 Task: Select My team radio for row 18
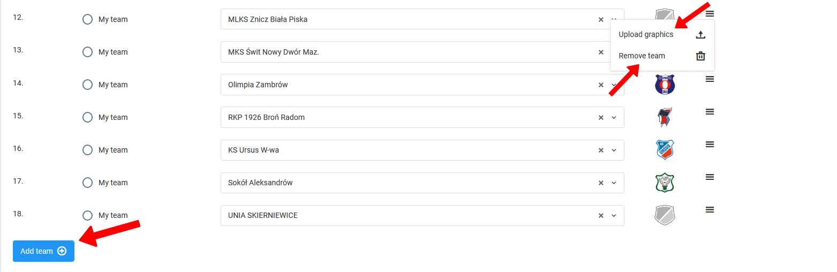(x=88, y=216)
